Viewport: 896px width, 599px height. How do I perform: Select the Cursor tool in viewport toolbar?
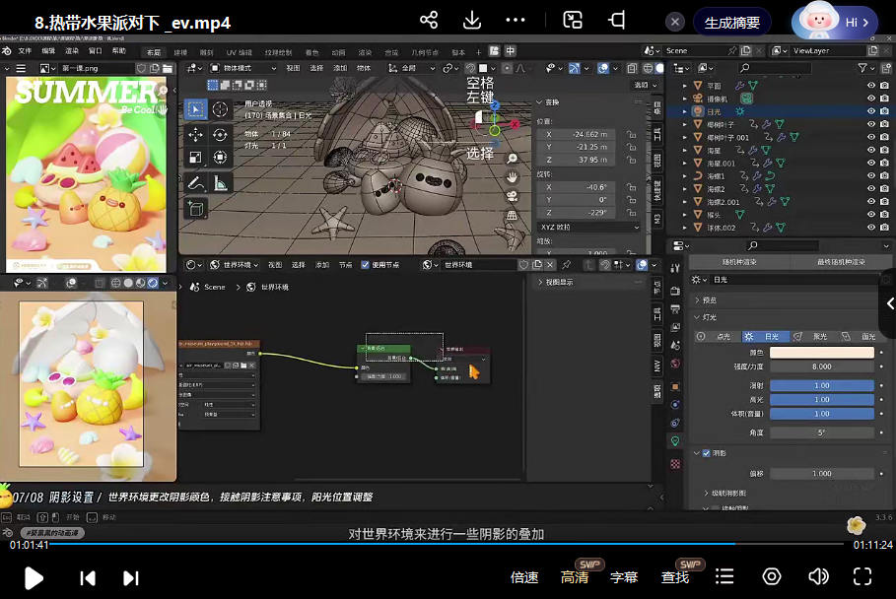point(220,109)
